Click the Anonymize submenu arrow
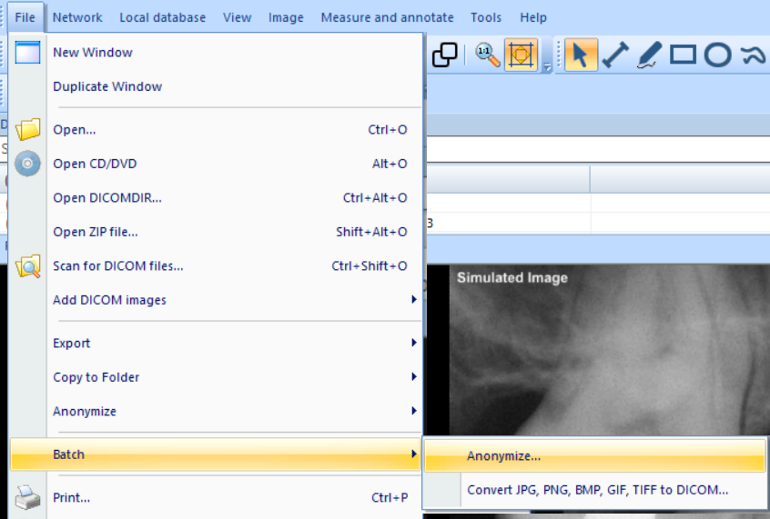This screenshot has width=770, height=519. coord(414,411)
